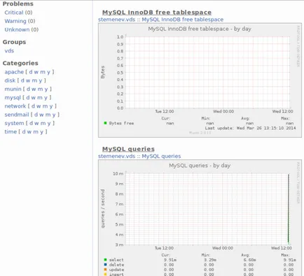Open the InnoDB free tablespace day graph
Image resolution: width=304 pixels, height=276 pixels.
(200, 80)
